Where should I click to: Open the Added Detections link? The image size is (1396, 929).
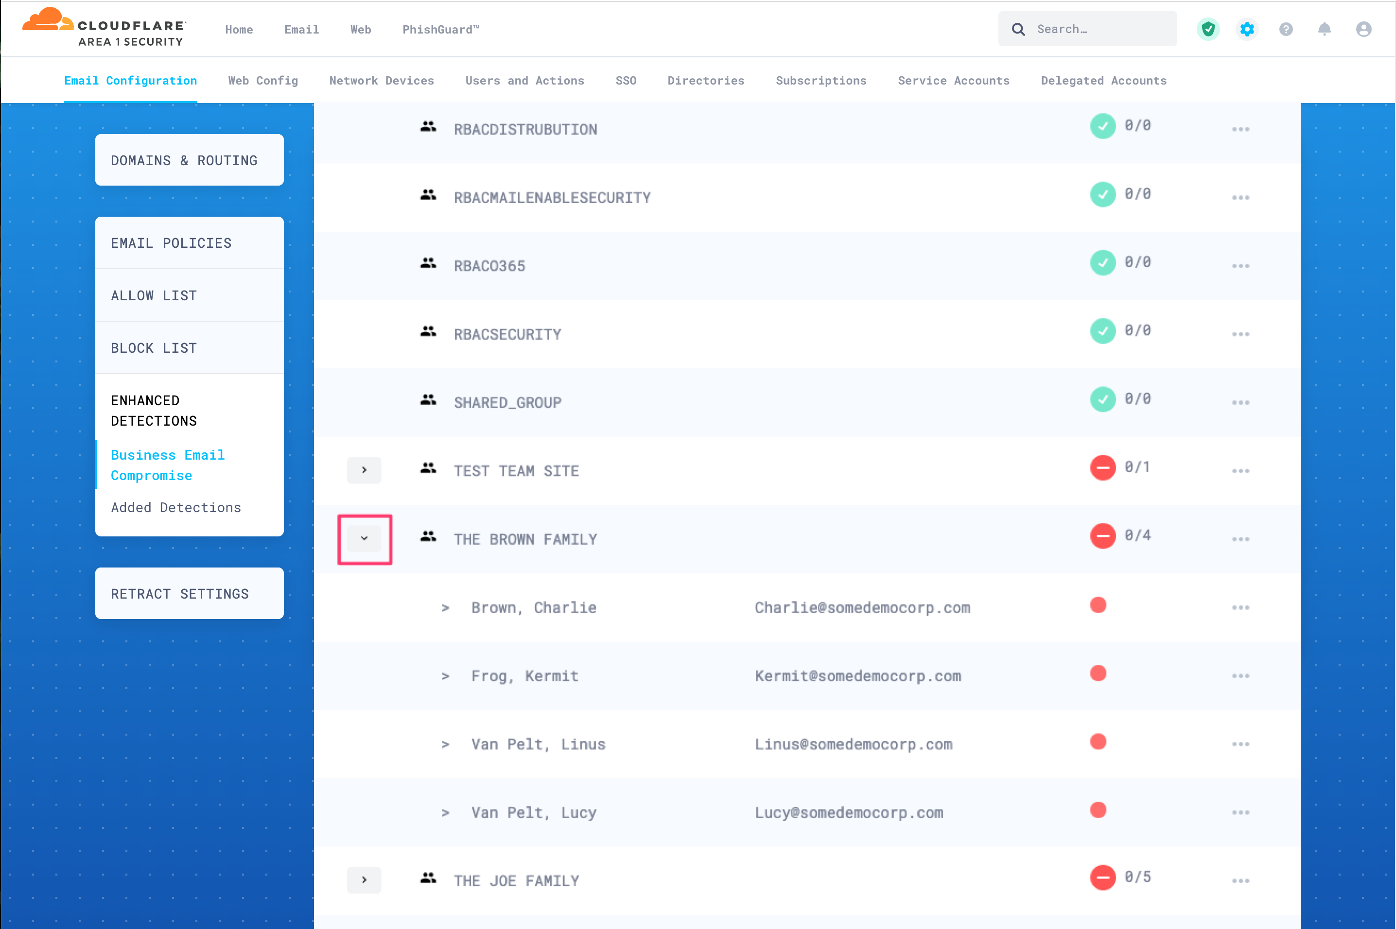(x=175, y=508)
